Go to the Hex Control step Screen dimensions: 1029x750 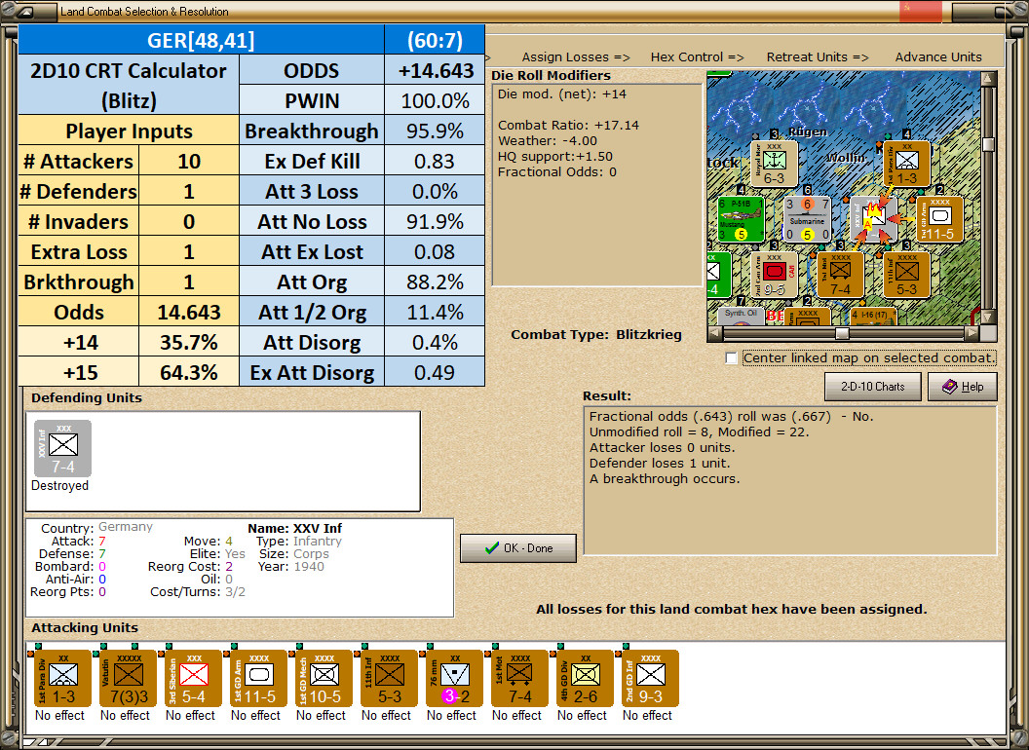[697, 57]
